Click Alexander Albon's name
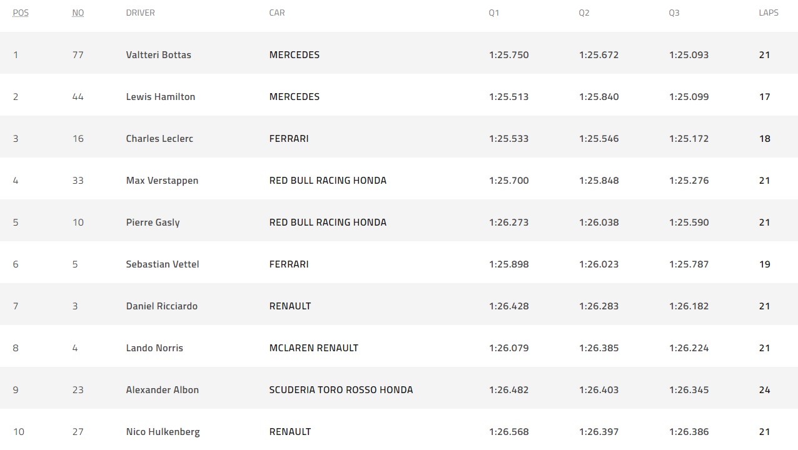The width and height of the screenshot is (798, 450). coord(163,389)
